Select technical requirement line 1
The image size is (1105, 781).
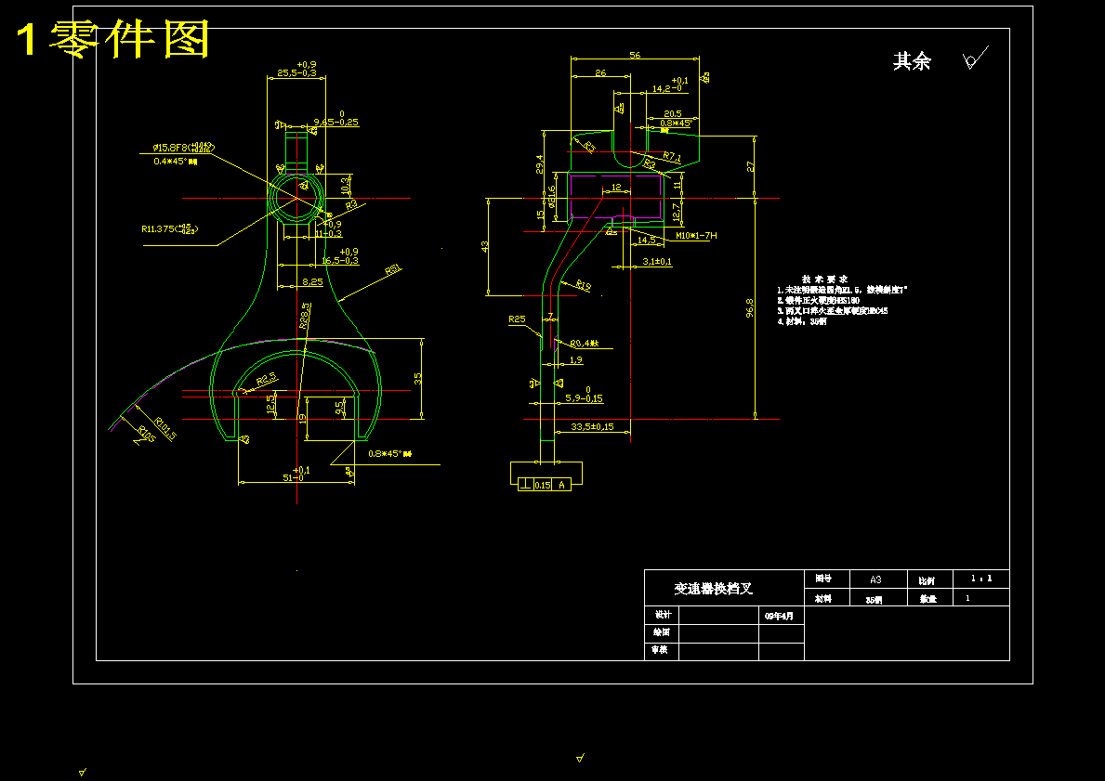[x=842, y=290]
